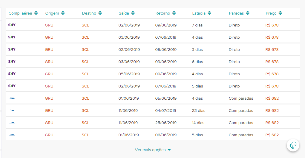Click the chevron beside Ver mais opções
Viewport: 305px width, 158px height.
click(169, 150)
